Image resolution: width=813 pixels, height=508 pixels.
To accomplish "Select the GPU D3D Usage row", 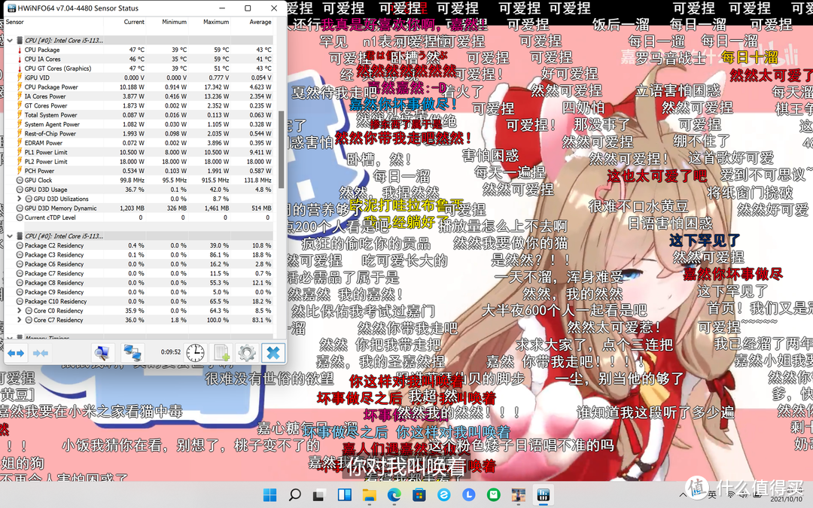I will point(139,190).
